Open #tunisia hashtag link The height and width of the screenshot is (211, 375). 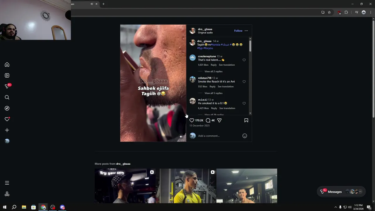(x=215, y=45)
